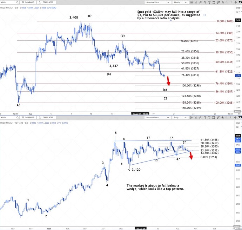Open settings gear icon on Hourly chart toolbar
Screen dimensions: 242x230
(236, 2)
